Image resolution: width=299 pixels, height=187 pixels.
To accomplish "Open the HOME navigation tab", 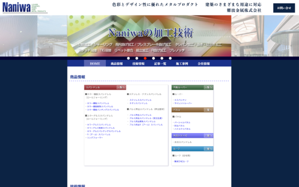I will click(95, 63).
